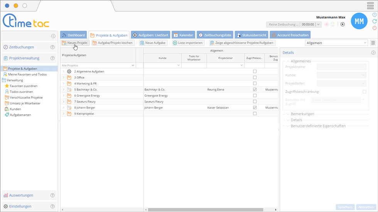Select Kunden in the Verwaltung tree
Screen dimensions: 378x212
click(x=15, y=109)
